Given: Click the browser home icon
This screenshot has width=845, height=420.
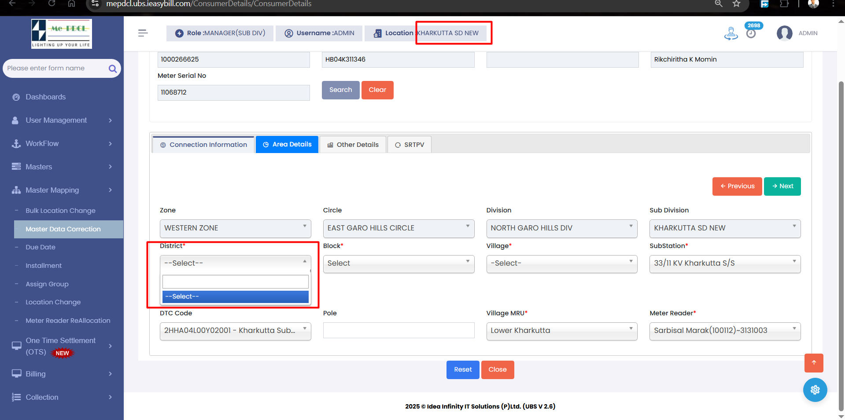Looking at the screenshot, I should (x=71, y=4).
